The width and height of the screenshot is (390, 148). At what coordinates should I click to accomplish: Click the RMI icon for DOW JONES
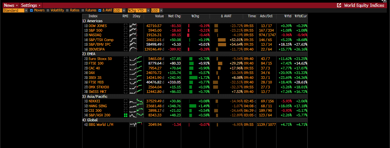pos(126,25)
